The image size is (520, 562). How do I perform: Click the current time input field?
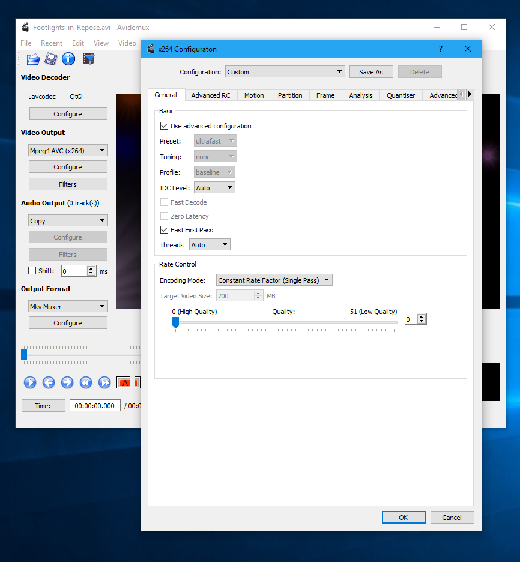95,405
